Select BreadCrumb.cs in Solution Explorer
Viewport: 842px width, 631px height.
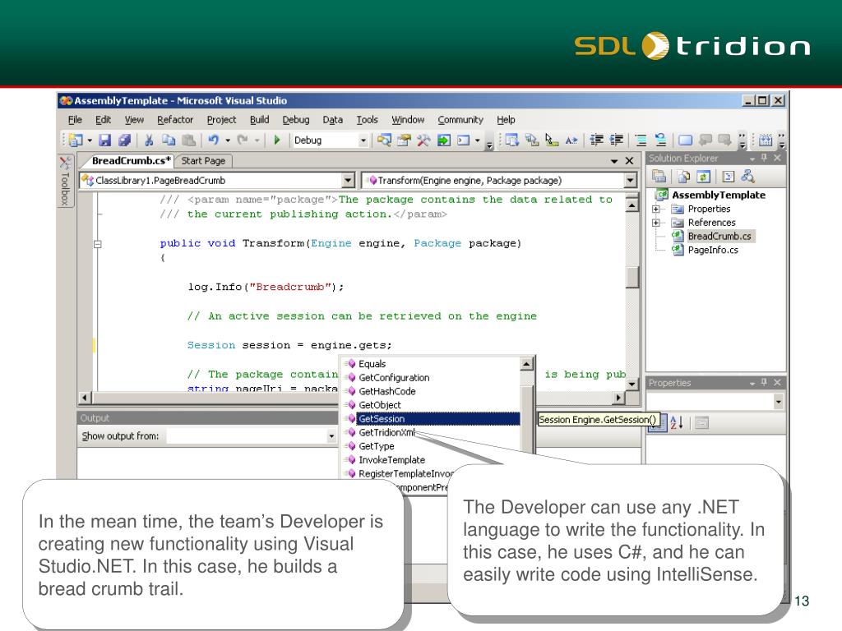tap(719, 236)
